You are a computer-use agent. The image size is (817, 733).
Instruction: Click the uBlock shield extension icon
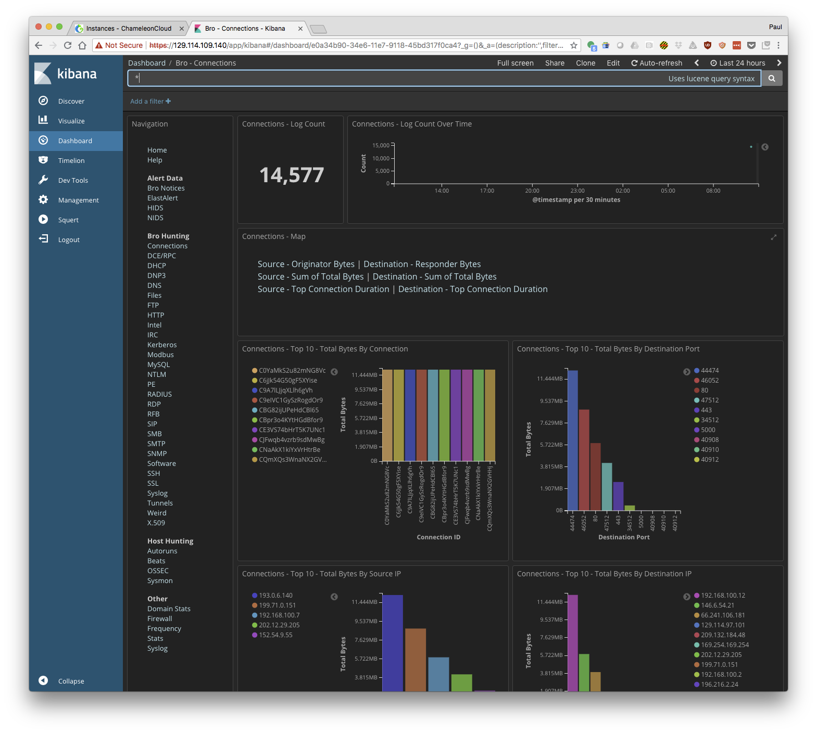707,45
